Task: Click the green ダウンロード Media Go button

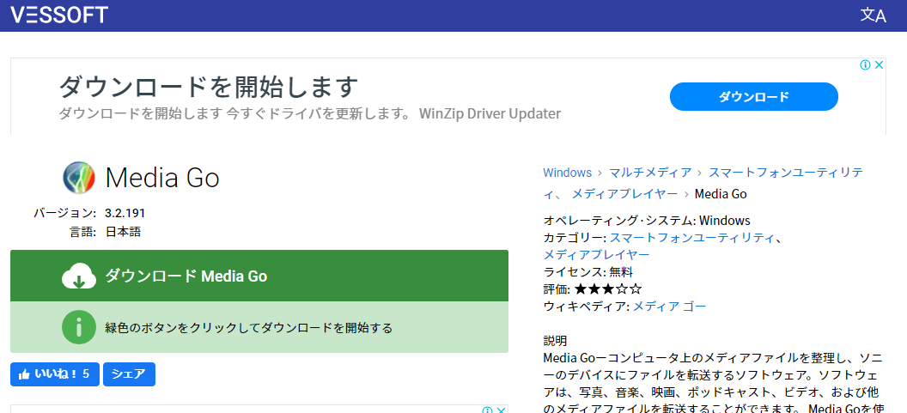Action: click(x=259, y=276)
